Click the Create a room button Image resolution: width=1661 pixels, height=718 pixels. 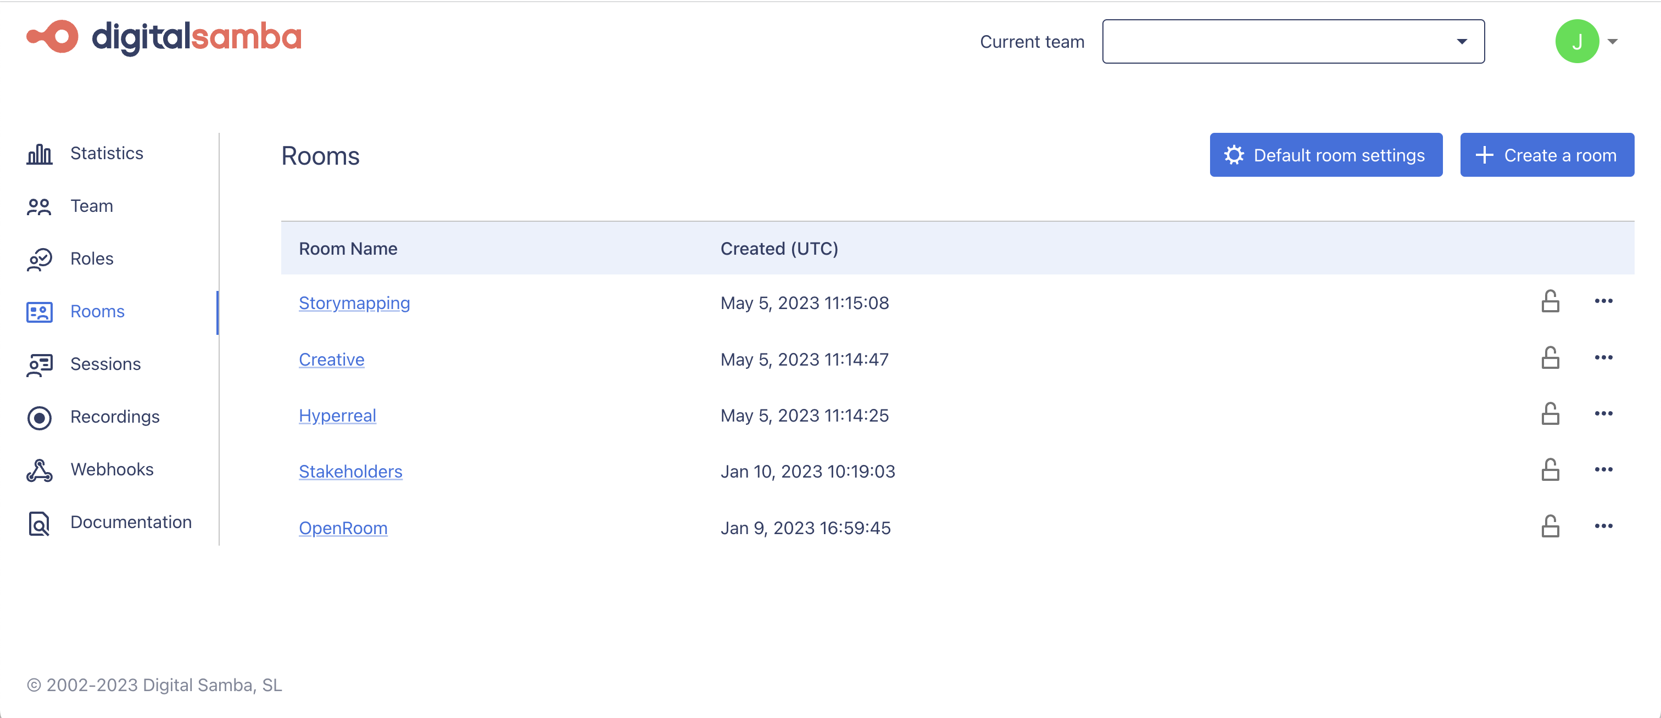(1546, 155)
